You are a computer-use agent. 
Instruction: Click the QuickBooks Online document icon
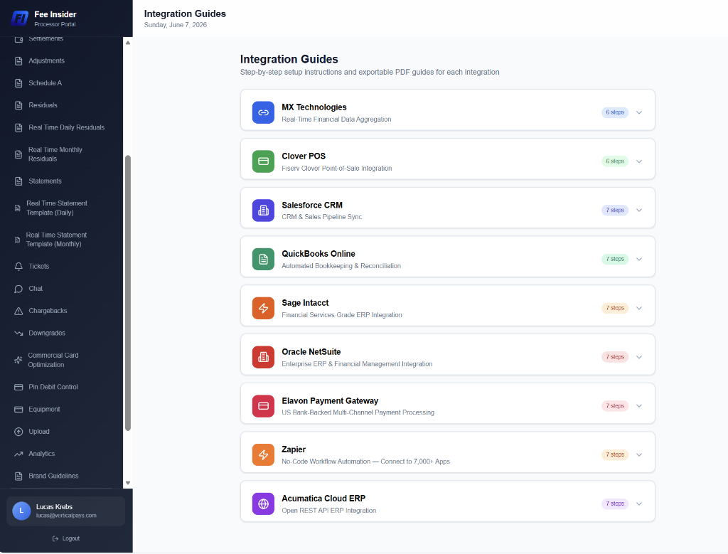point(263,259)
